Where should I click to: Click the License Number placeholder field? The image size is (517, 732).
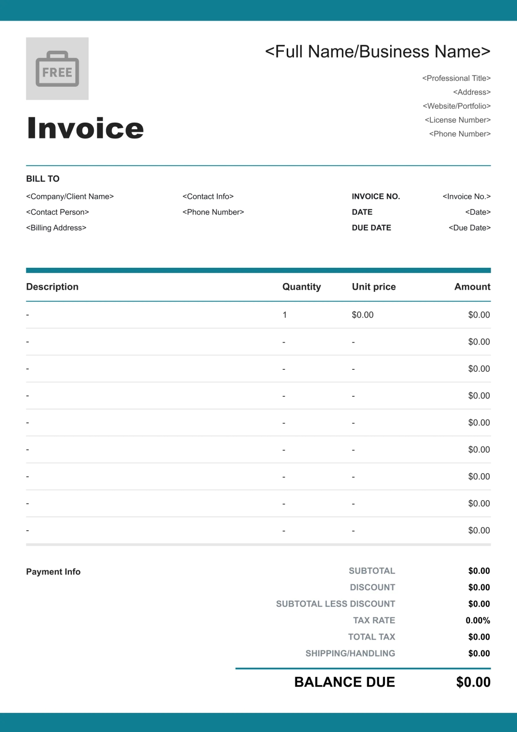(457, 120)
